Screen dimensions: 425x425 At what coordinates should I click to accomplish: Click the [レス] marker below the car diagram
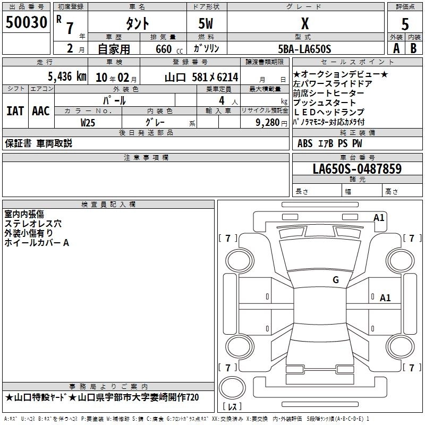click(x=232, y=407)
